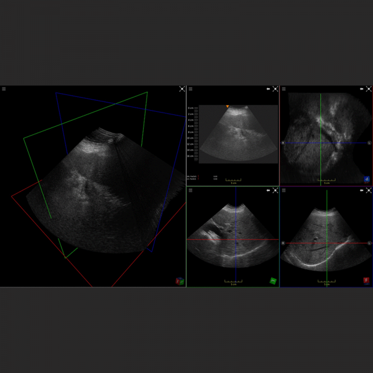Open the 3D view hamburger menu

click(4, 89)
